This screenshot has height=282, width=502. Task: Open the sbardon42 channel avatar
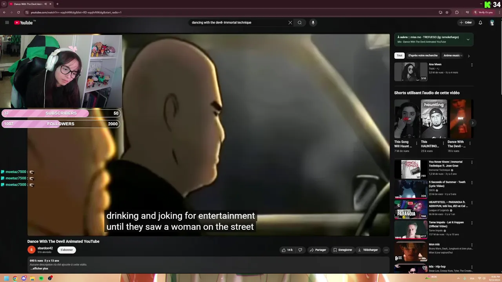pyautogui.click(x=31, y=249)
